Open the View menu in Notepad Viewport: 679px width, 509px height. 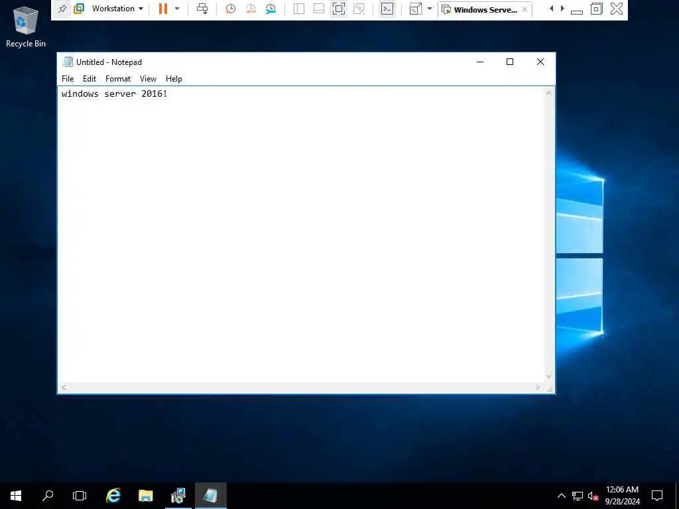(x=148, y=79)
